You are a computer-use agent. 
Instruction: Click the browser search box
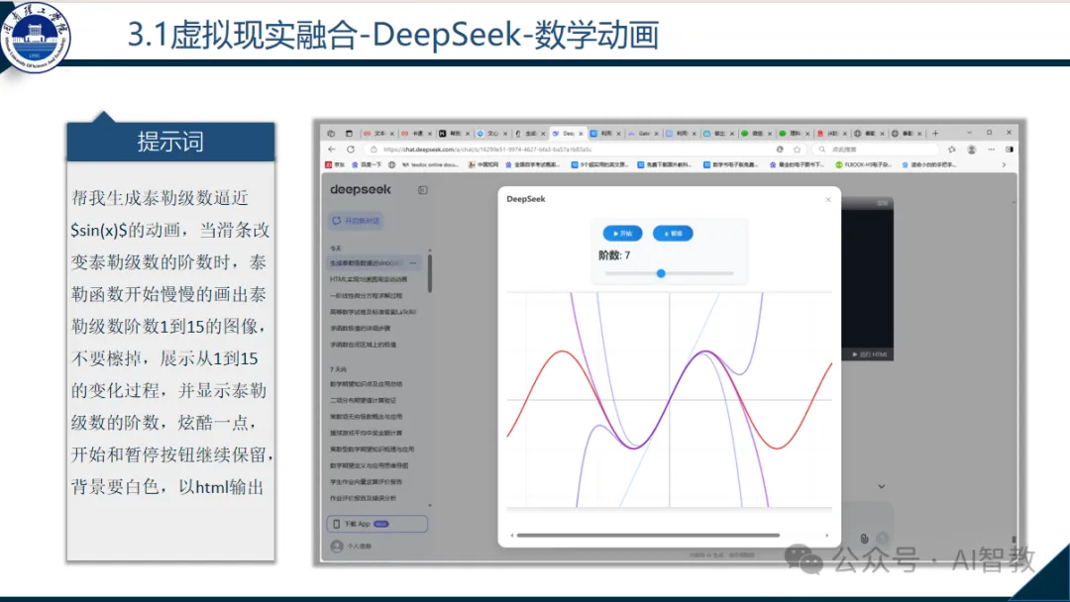[878, 150]
